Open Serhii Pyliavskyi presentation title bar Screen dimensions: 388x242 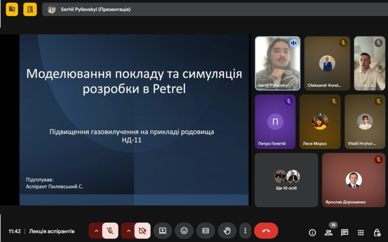[215, 9]
